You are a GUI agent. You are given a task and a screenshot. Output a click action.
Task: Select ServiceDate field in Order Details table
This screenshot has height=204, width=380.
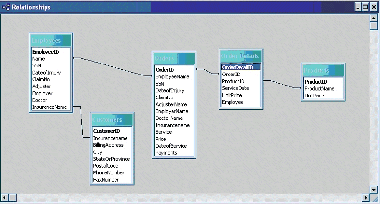point(241,88)
